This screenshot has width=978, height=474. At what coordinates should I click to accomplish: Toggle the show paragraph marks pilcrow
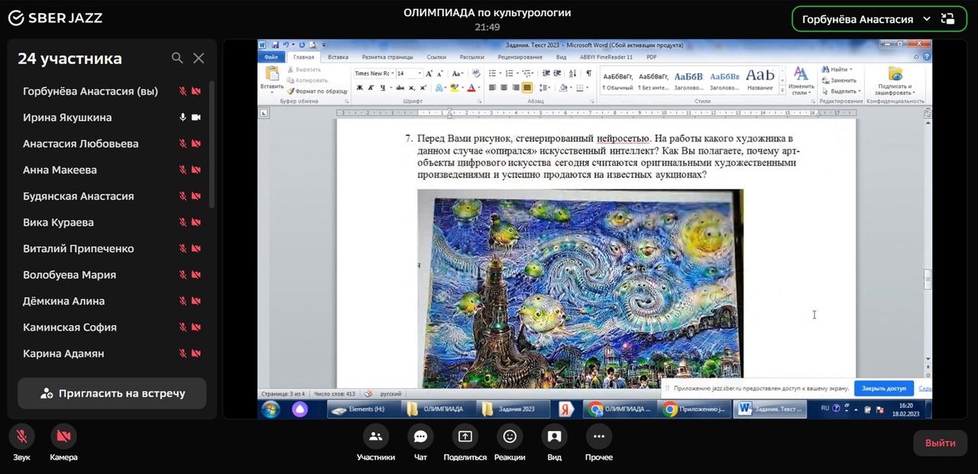tap(589, 73)
